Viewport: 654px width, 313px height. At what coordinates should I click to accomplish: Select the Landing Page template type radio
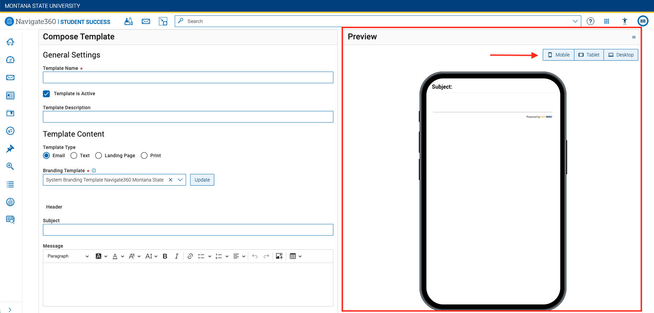tap(99, 155)
